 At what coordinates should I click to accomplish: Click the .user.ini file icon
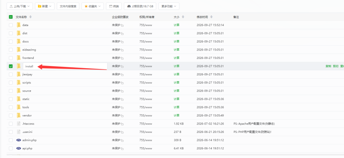[x=19, y=132]
